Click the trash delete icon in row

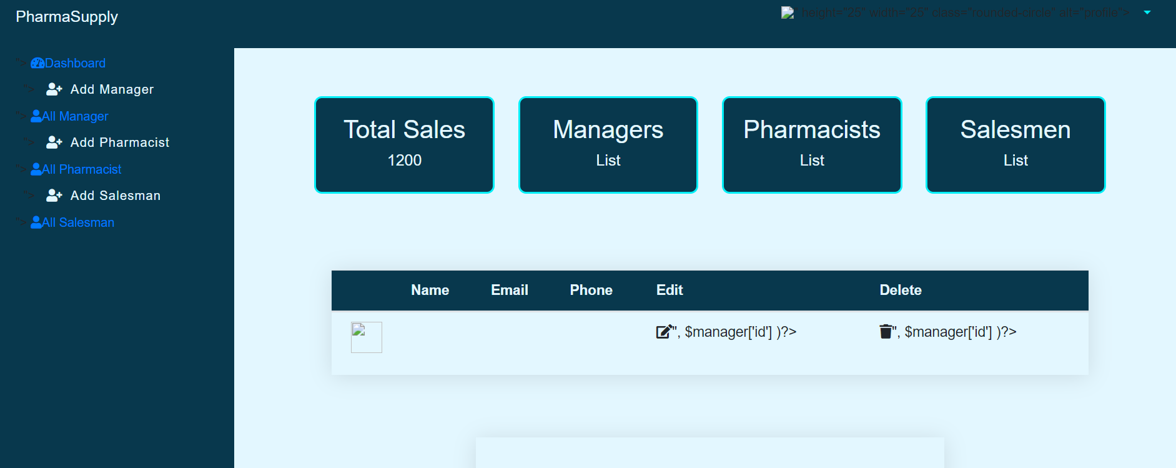click(886, 331)
